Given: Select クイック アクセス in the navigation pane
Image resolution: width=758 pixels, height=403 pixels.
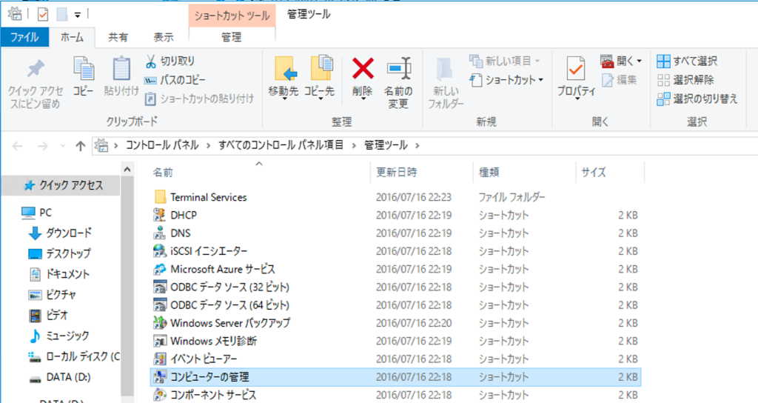Looking at the screenshot, I should click(x=61, y=185).
